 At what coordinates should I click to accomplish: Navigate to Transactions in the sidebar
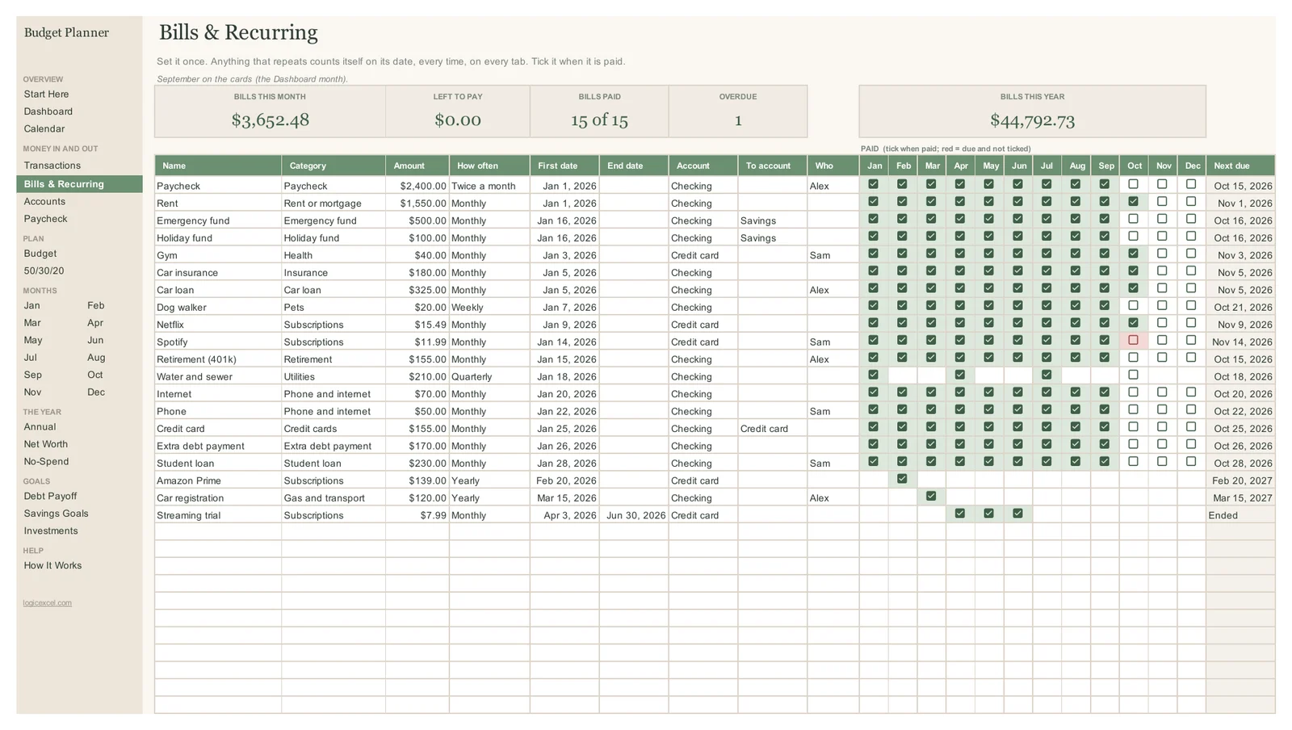click(52, 166)
